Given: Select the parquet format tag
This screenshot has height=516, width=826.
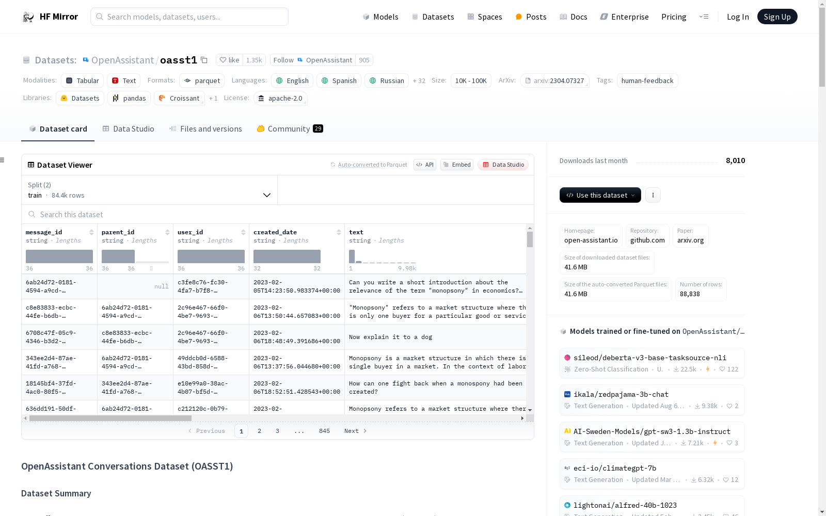Looking at the screenshot, I should pyautogui.click(x=202, y=80).
